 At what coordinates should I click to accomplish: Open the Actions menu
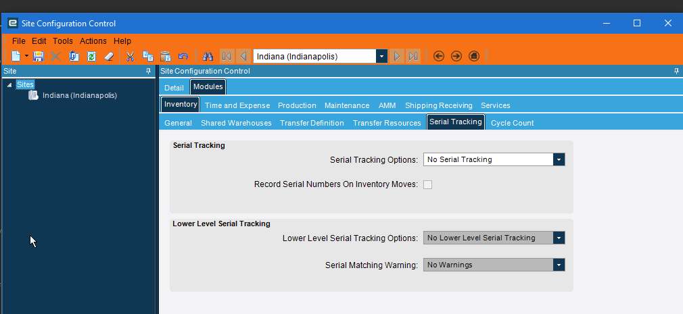click(93, 41)
